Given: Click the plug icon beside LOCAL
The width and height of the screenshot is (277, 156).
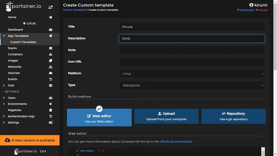Looking at the screenshot, I should tap(24, 23).
